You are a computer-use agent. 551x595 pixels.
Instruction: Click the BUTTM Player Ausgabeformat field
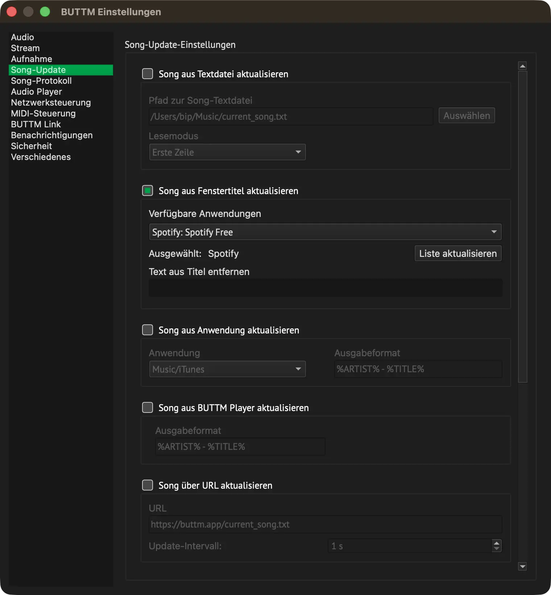tap(240, 447)
